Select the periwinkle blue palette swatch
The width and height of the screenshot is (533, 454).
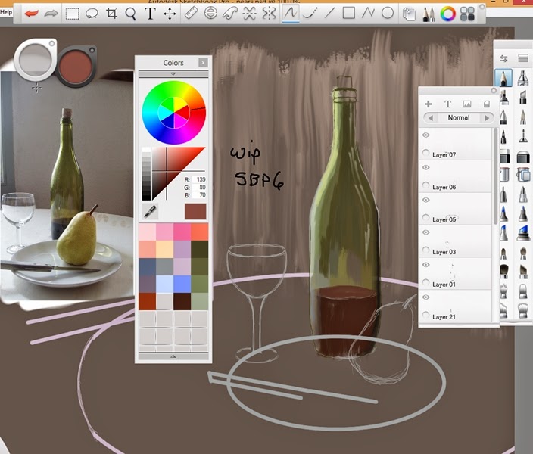(x=182, y=284)
